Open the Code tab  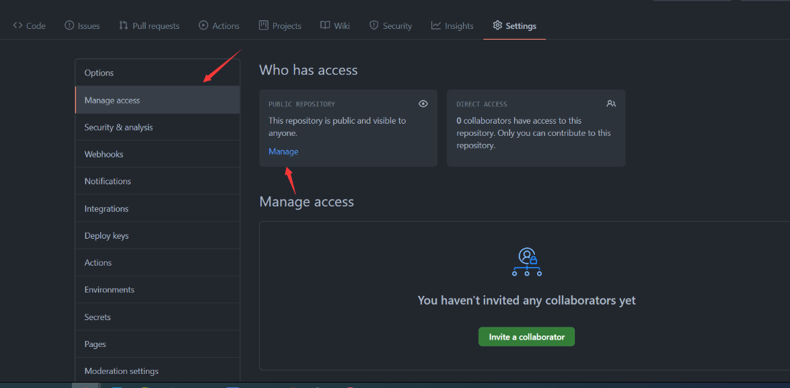(29, 26)
